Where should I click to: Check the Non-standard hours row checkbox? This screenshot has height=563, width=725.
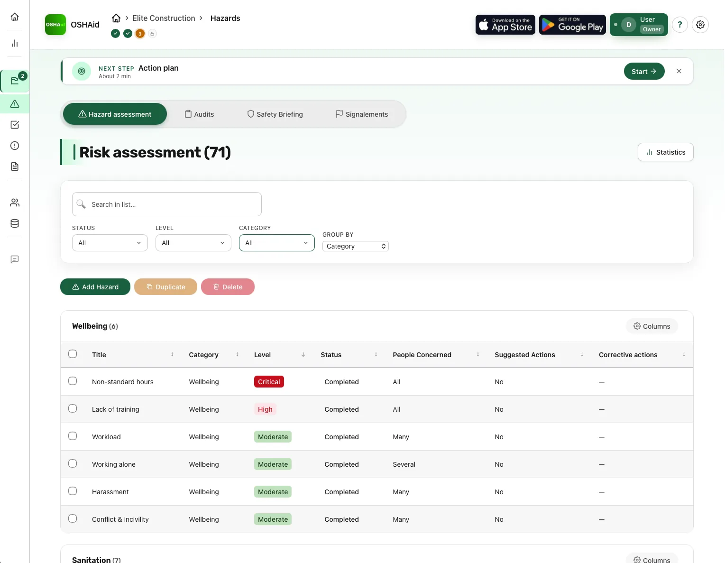pos(73,381)
